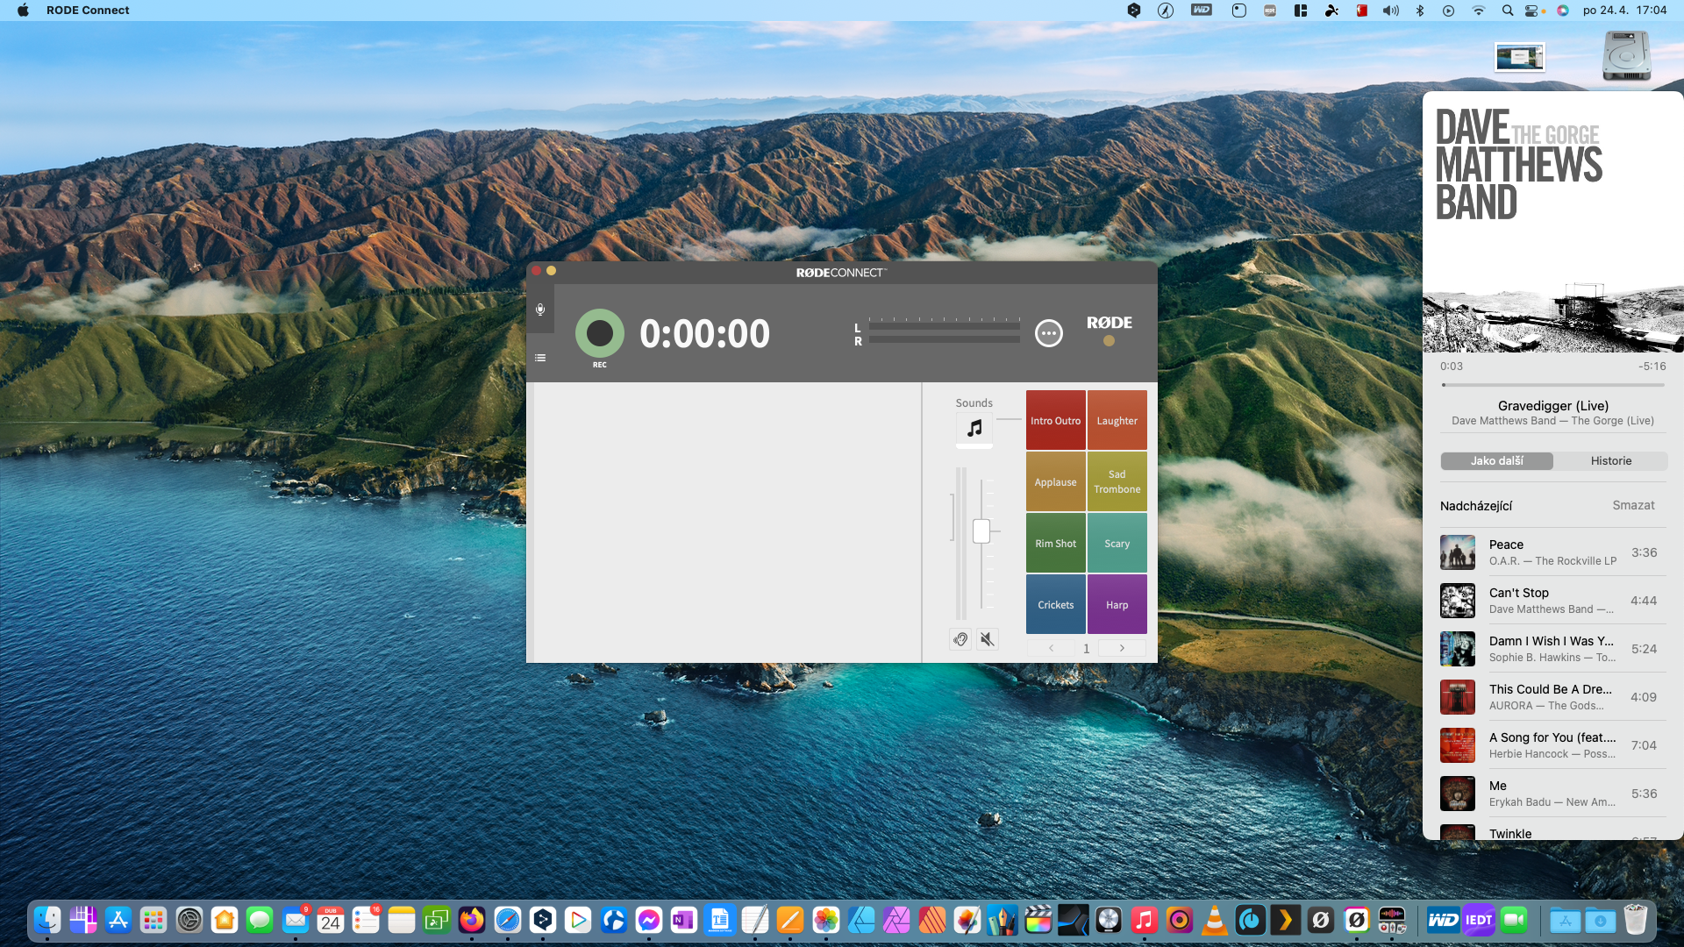Open the three-dots options menu

[1048, 333]
